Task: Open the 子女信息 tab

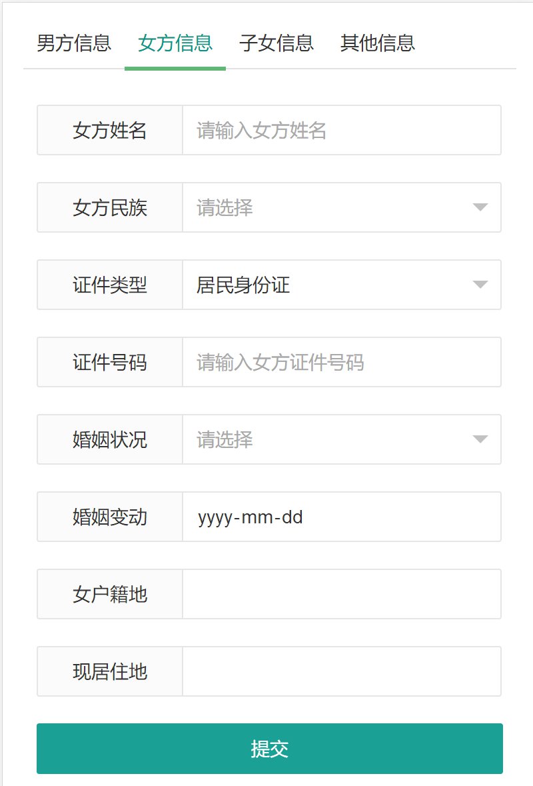Action: [x=276, y=43]
